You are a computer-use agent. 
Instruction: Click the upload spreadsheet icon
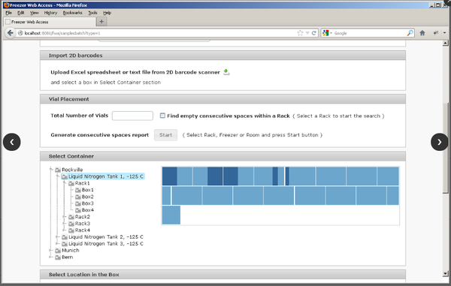227,72
